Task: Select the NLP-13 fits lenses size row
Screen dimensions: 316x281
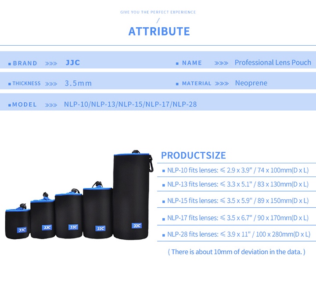Action: (x=237, y=184)
